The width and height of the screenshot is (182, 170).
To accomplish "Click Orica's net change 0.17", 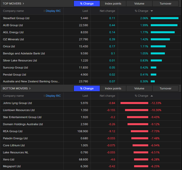I will pos(112,46).
